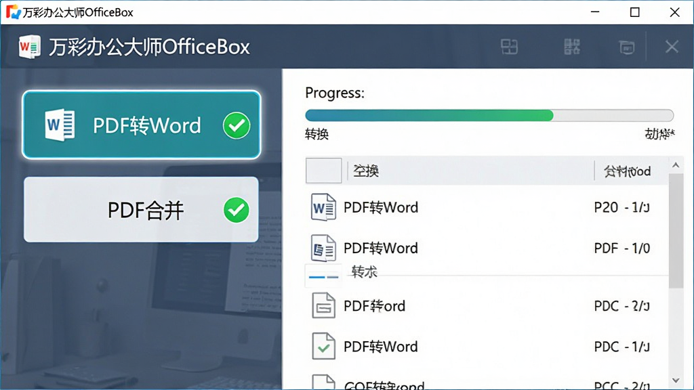Click the scrollbar up arrow

pyautogui.click(x=676, y=165)
